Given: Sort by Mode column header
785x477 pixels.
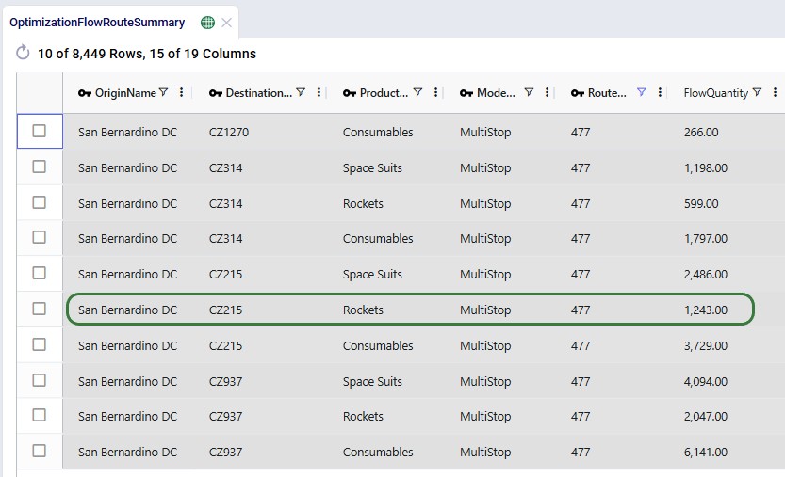Looking at the screenshot, I should click(496, 93).
